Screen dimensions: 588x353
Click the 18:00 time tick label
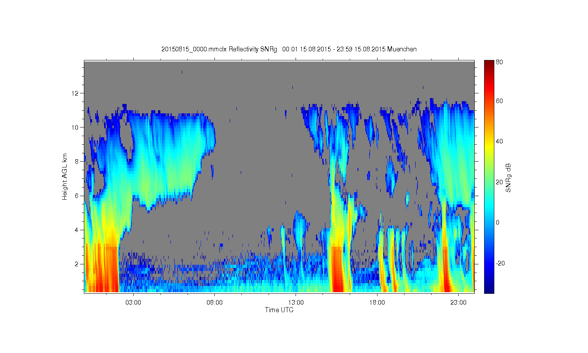pyautogui.click(x=377, y=303)
